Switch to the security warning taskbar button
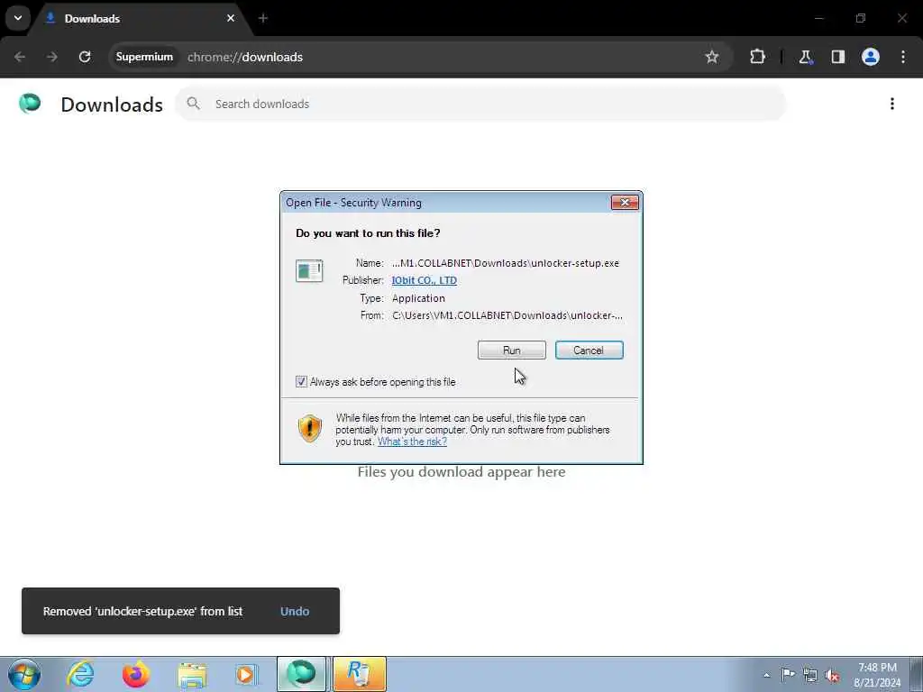Screen dimensions: 923x692 pyautogui.click(x=360, y=674)
